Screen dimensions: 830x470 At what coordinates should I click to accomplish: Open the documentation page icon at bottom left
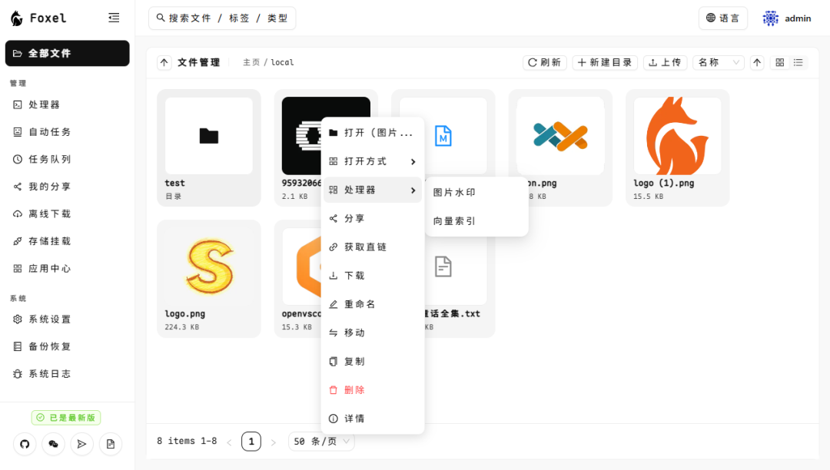click(x=110, y=444)
